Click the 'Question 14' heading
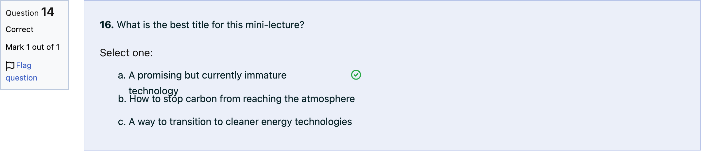This screenshot has width=701, height=161. (30, 12)
